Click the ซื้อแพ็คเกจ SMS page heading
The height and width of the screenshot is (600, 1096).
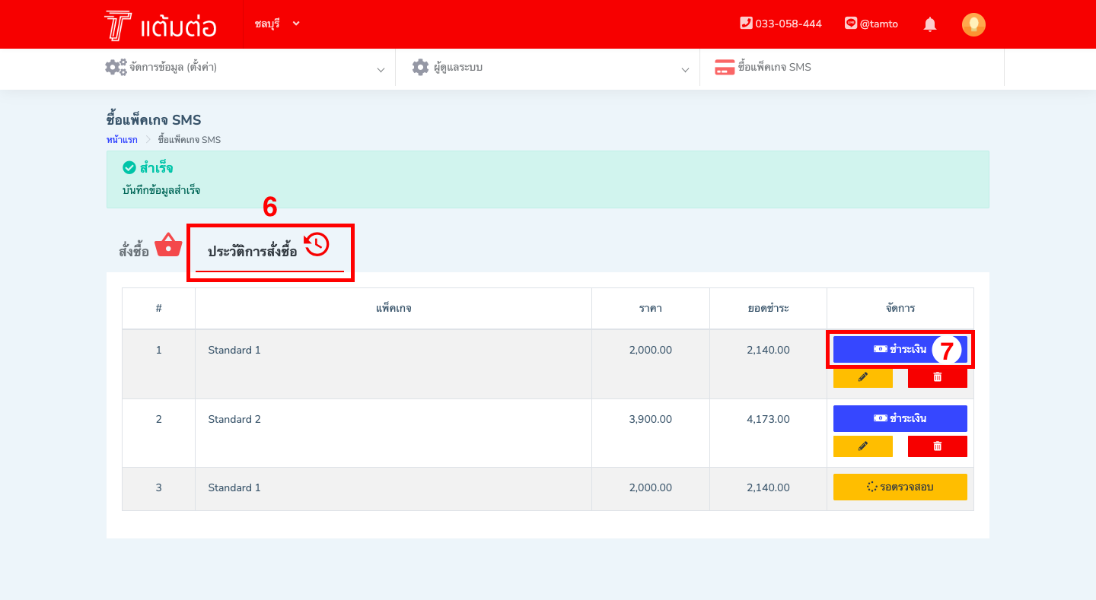coord(154,120)
